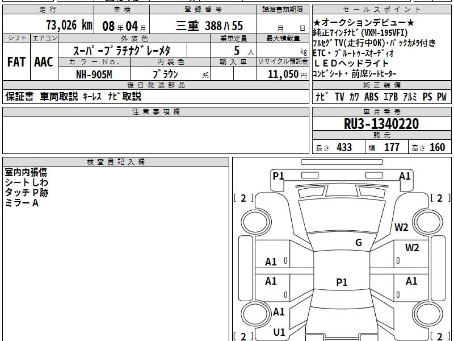The height and width of the screenshot is (341, 454).
Task: Select registration number 三重 388ハ55
Action: point(210,26)
